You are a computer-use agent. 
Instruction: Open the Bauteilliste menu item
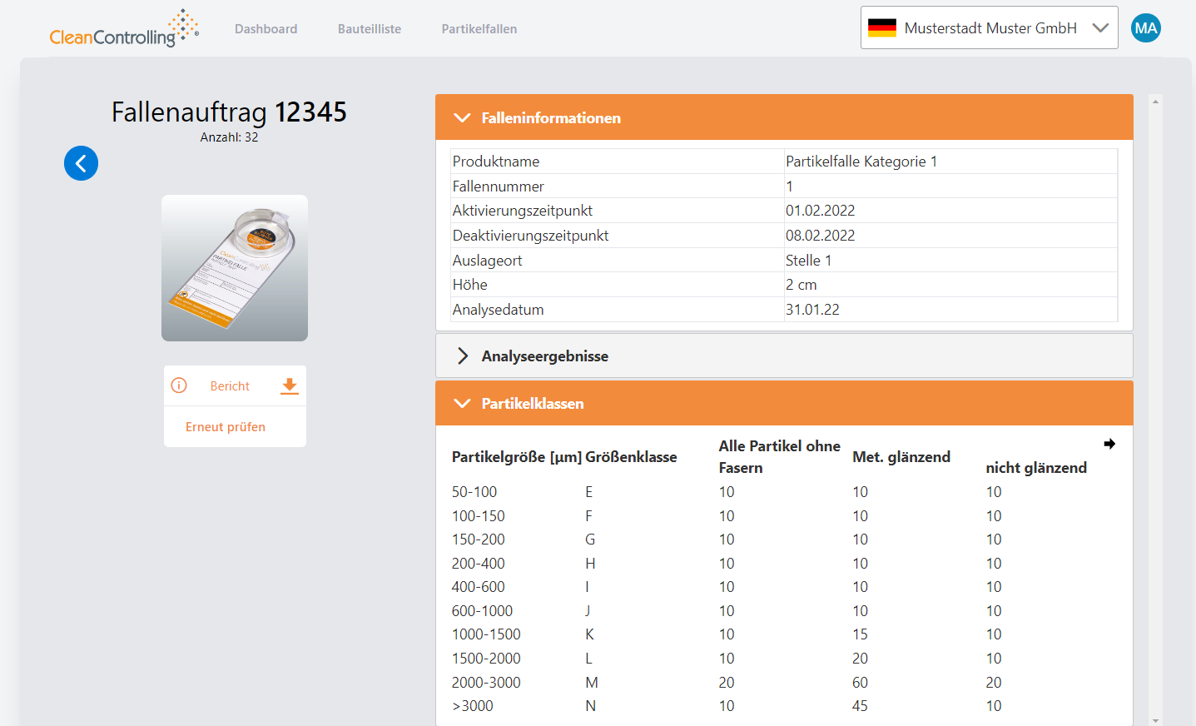click(370, 29)
